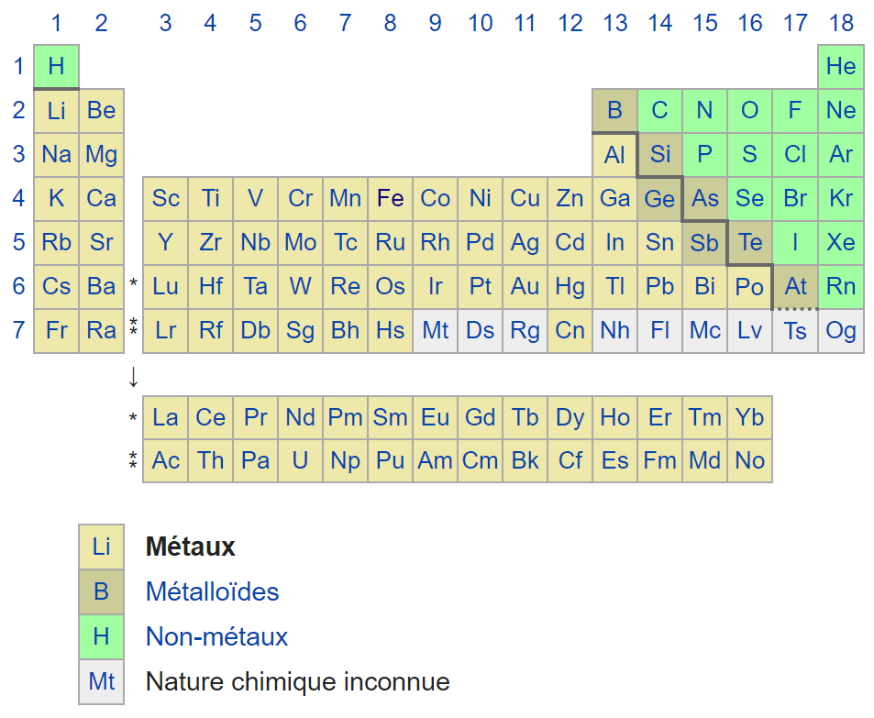Image resolution: width=874 pixels, height=718 pixels.
Task: Click group number 1 column header
Action: point(56,23)
